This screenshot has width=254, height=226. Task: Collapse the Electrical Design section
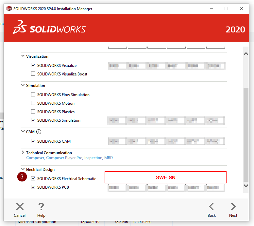[x=23, y=169]
